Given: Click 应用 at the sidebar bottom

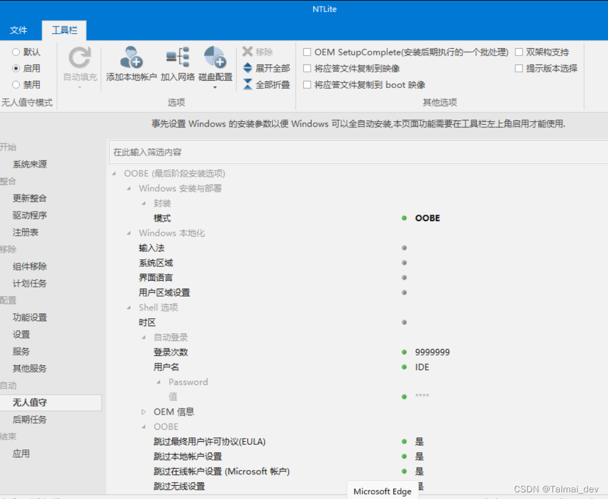Looking at the screenshot, I should click(22, 453).
